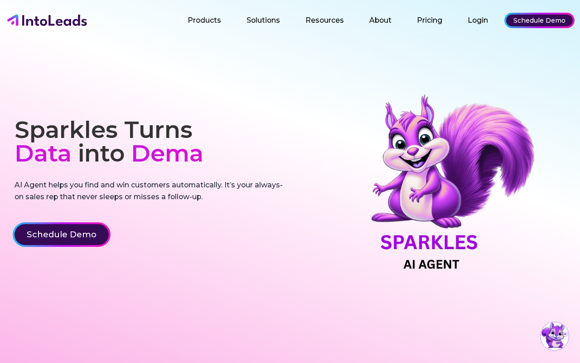Expand the Solutions navigation item
The height and width of the screenshot is (363, 580).
pyautogui.click(x=263, y=20)
